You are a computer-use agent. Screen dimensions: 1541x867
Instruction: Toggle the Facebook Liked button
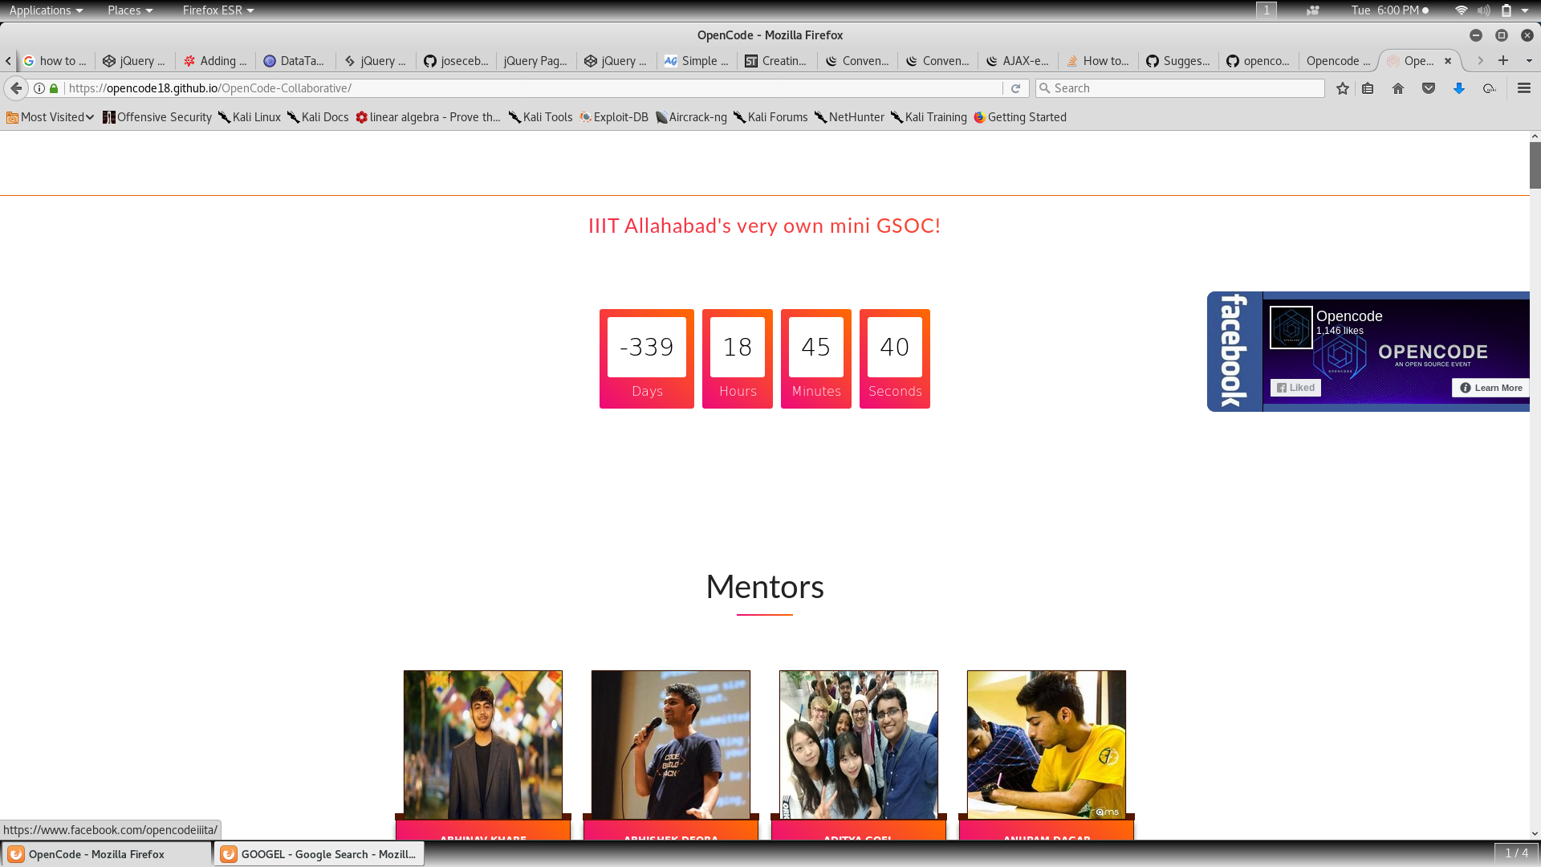pos(1295,388)
